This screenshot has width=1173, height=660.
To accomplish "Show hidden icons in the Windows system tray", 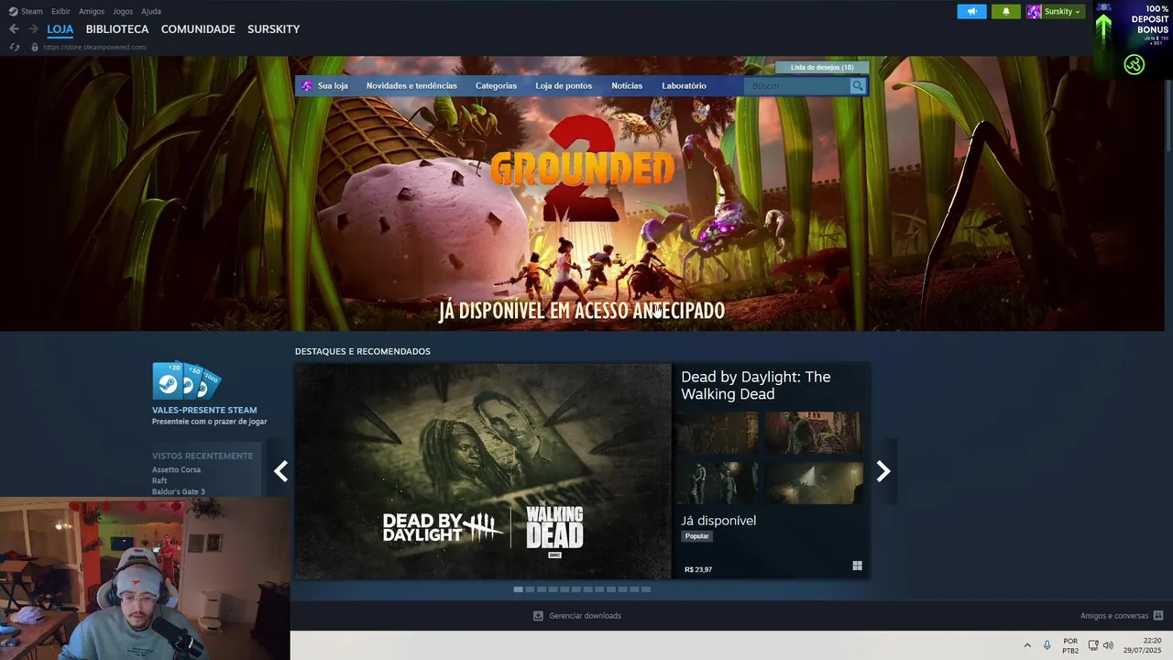I will click(x=1026, y=645).
